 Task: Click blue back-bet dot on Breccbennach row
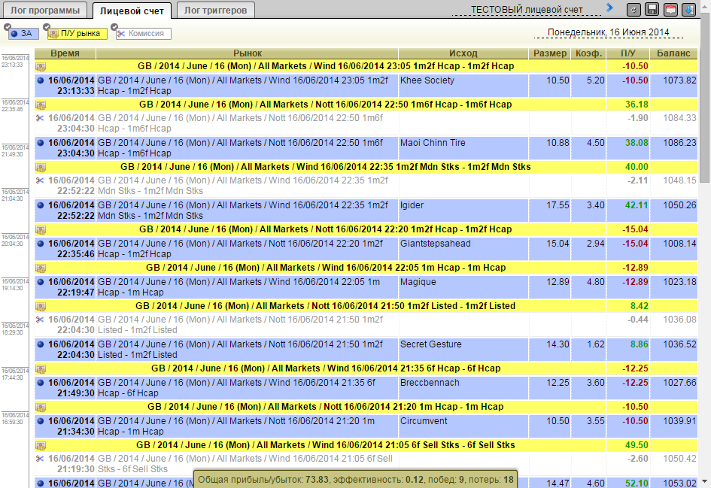41,383
